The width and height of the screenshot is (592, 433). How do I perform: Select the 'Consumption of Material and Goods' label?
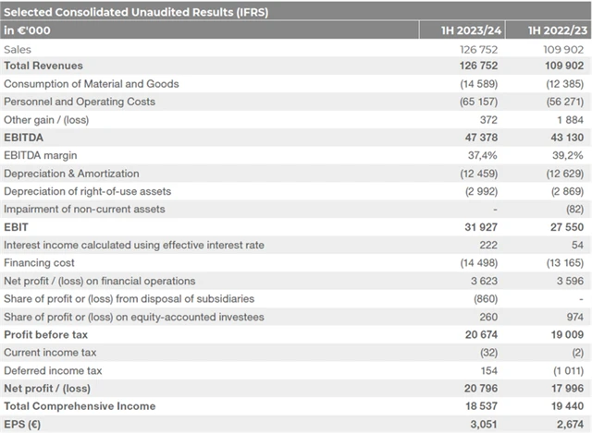coord(92,84)
